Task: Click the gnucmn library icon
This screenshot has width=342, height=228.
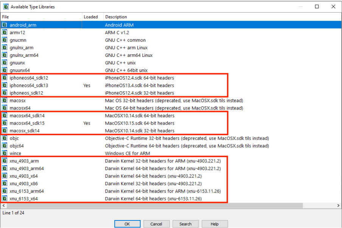Action: click(5, 40)
